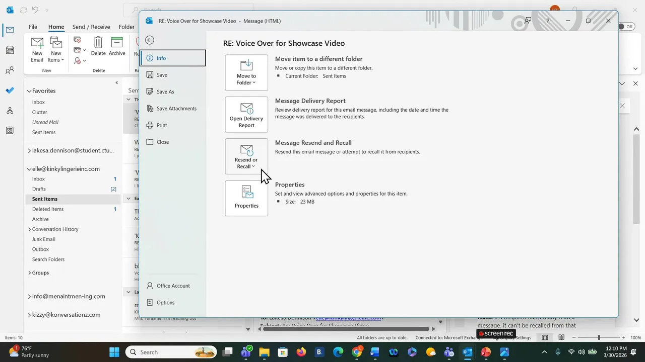Delete the selected message in Outlook
Viewport: 645px width, 362px height.
(98, 46)
